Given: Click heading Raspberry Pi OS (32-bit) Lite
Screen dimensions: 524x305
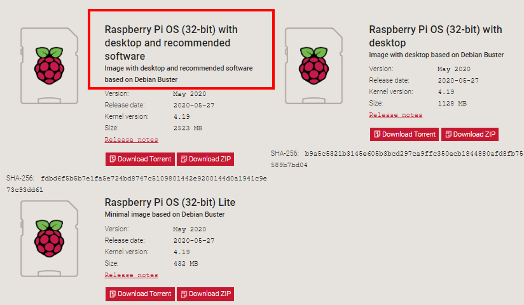Looking at the screenshot, I should (170, 202).
